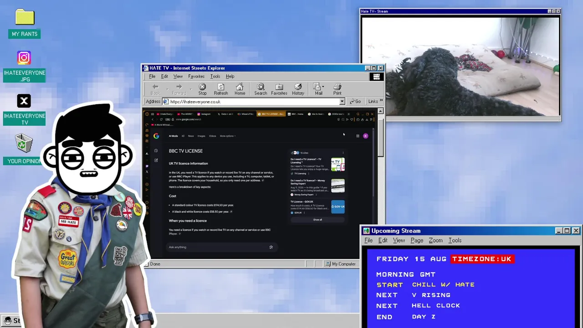Click the GOV.UK result thumbnail

pyautogui.click(x=338, y=207)
